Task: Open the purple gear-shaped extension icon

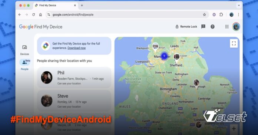Action: point(214,15)
